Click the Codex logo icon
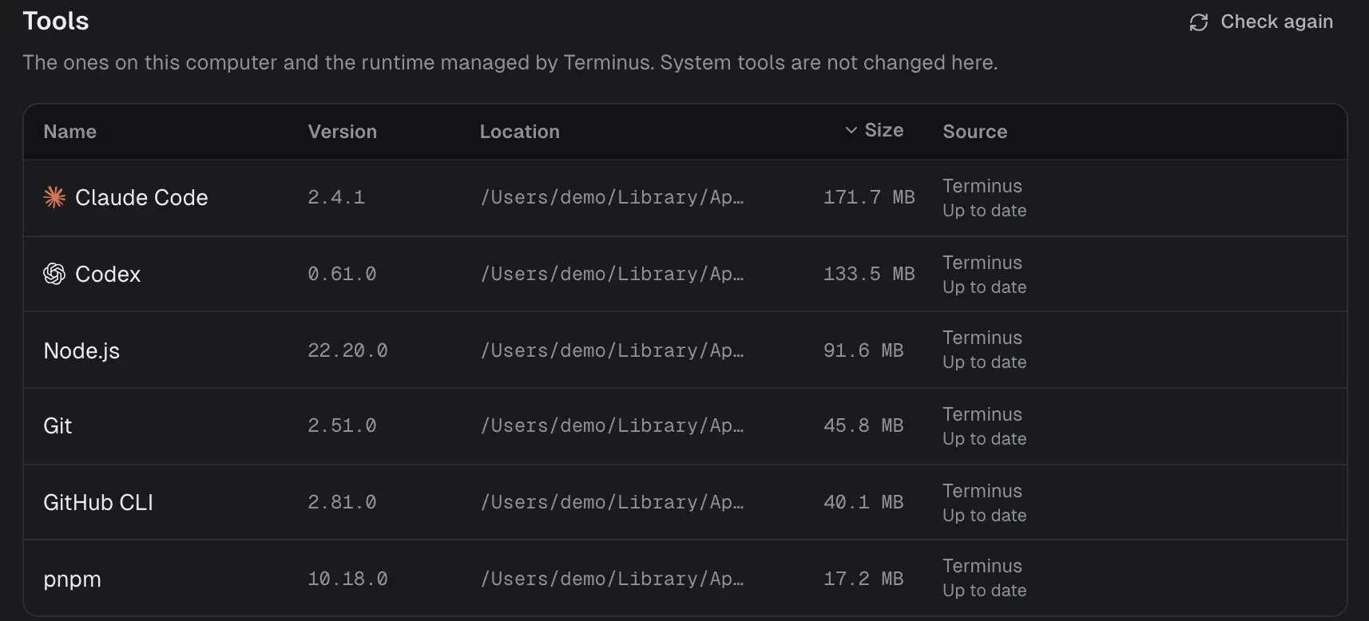Viewport: 1369px width, 621px height. (x=54, y=274)
